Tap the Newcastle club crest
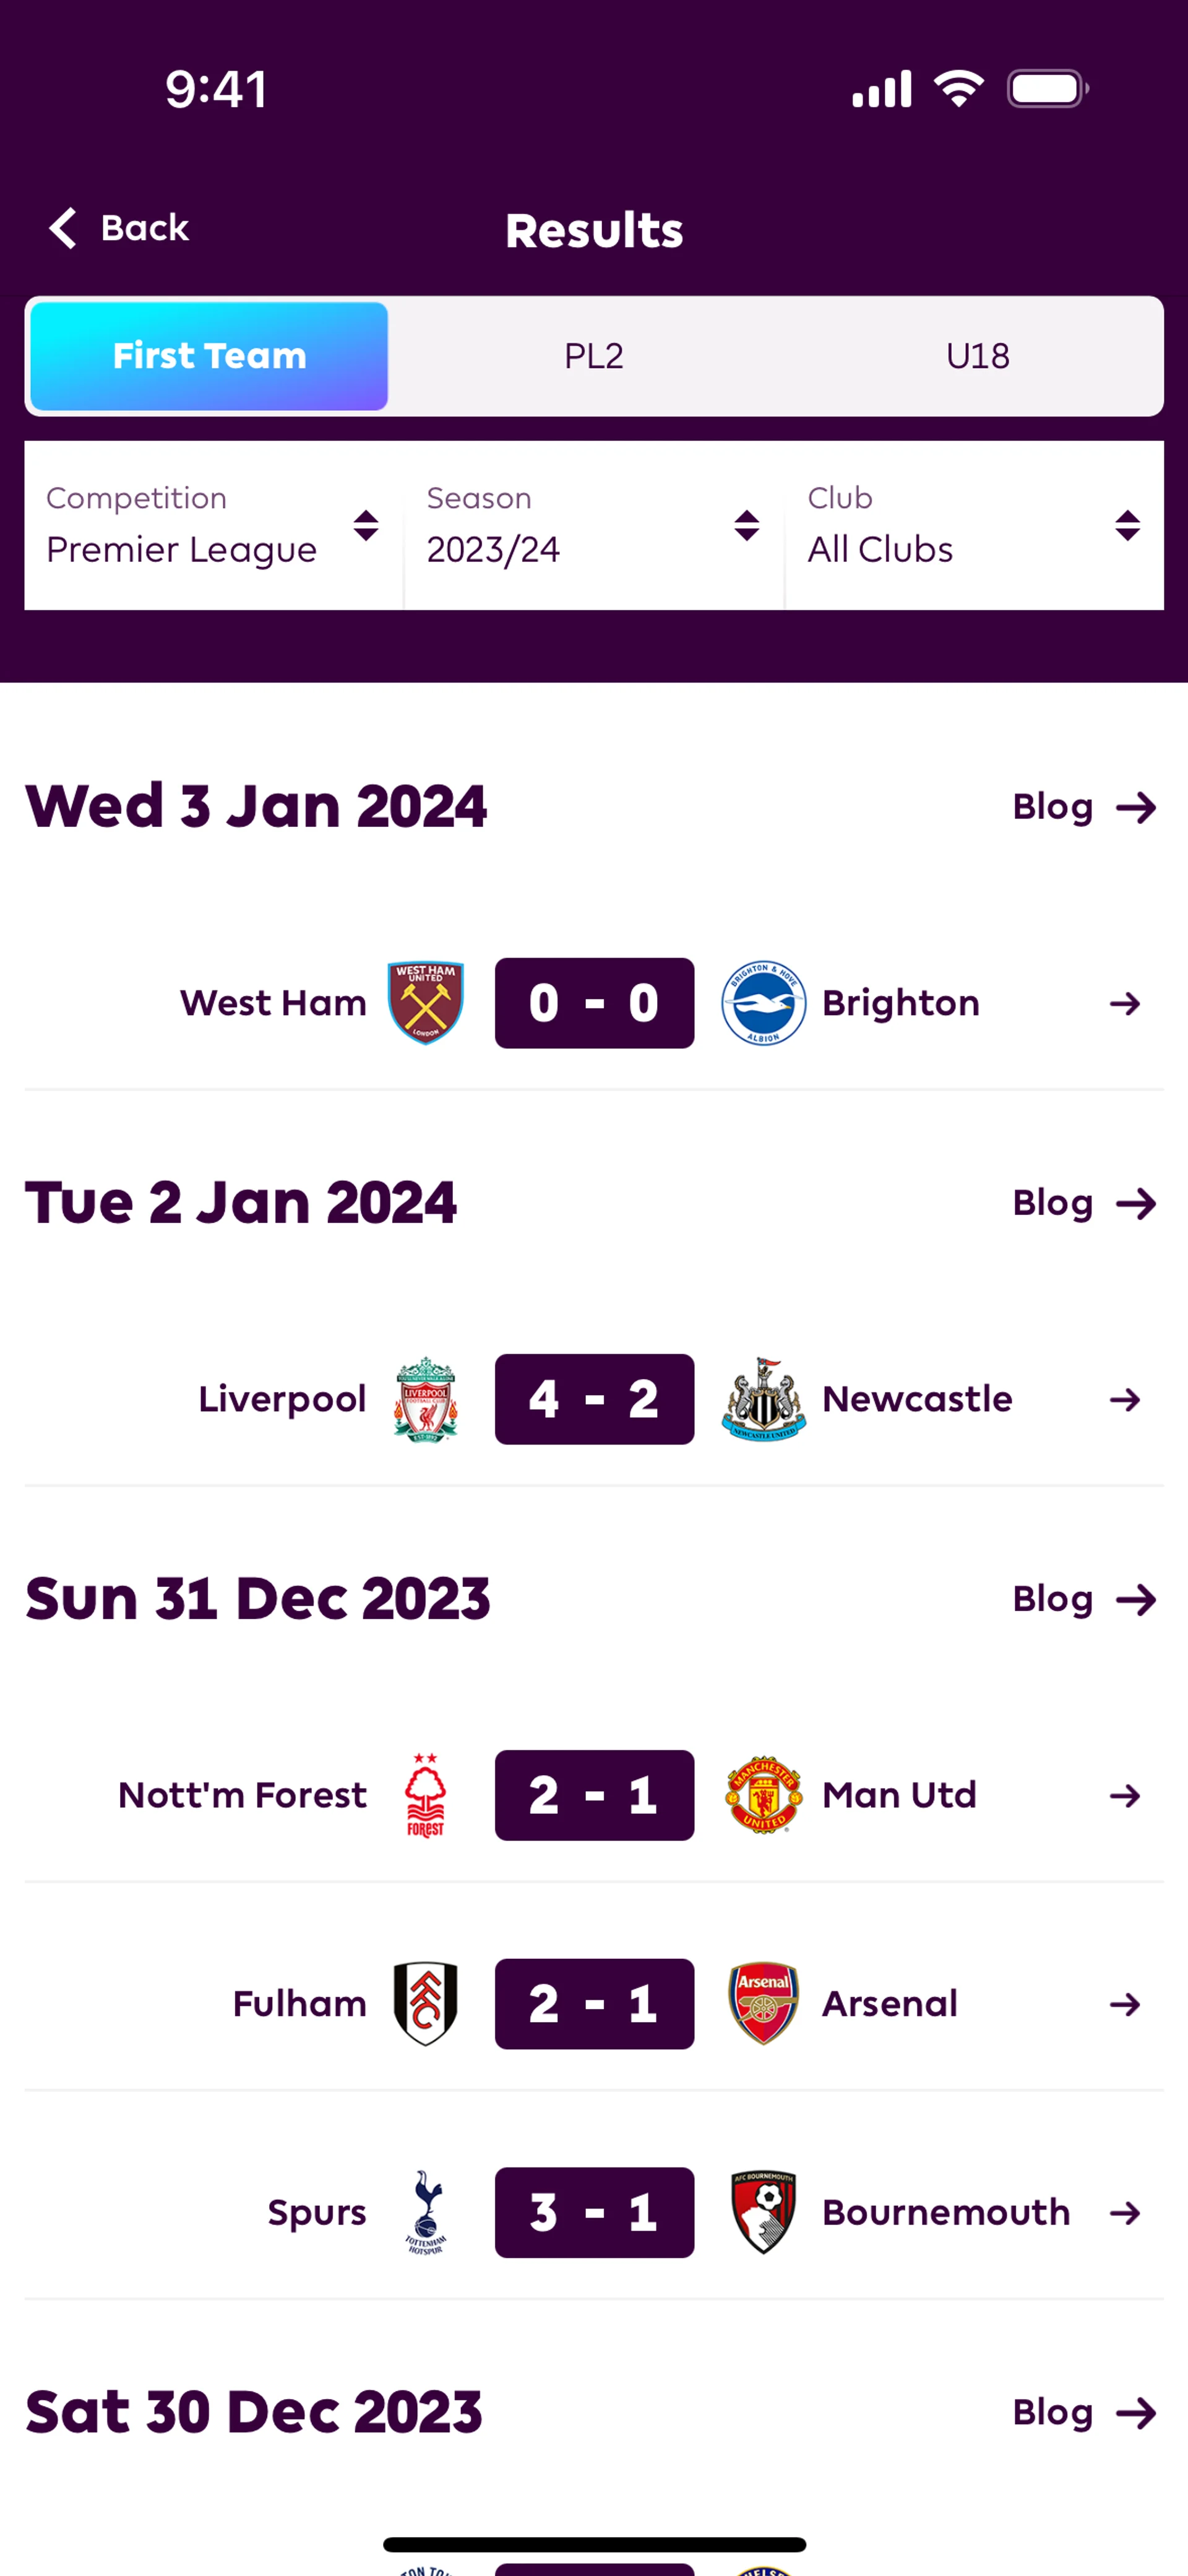1188x2576 pixels. click(x=763, y=1399)
